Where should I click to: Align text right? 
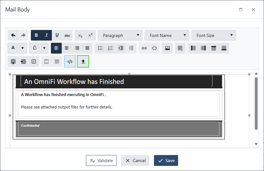77,48
